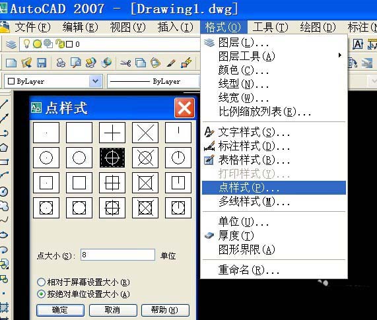
Task: Click the 确定 button in point style dialog
Action: coord(60,310)
